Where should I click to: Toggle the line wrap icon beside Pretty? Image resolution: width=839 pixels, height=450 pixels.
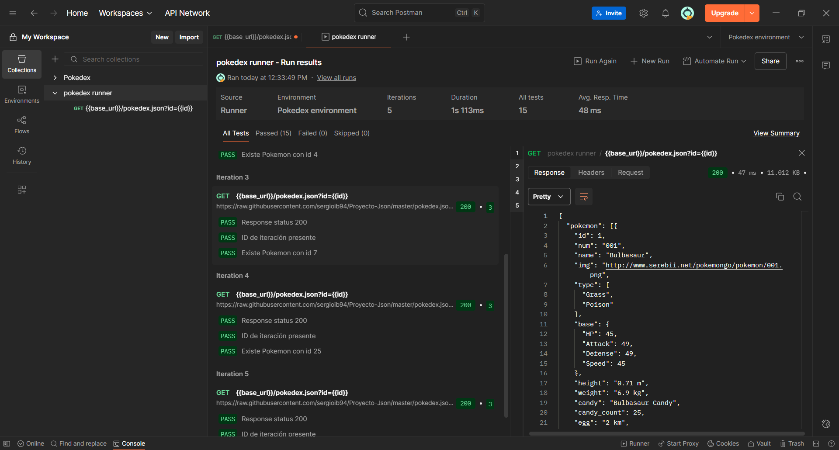(x=583, y=197)
